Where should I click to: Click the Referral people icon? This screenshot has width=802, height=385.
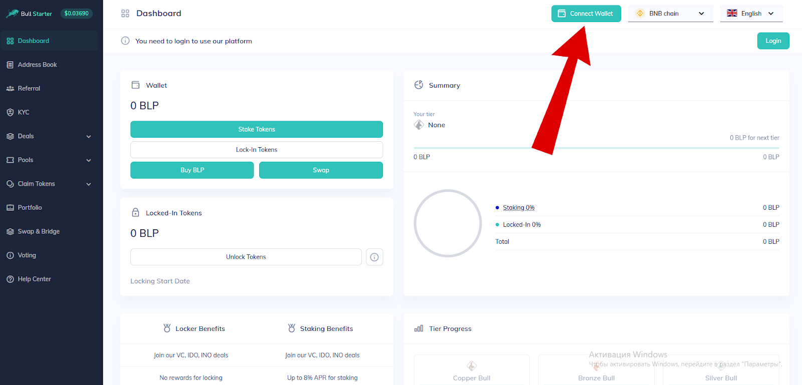[x=10, y=89]
